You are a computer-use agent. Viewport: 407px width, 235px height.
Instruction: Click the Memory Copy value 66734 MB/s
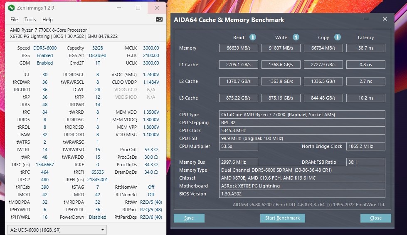pyautogui.click(x=323, y=48)
